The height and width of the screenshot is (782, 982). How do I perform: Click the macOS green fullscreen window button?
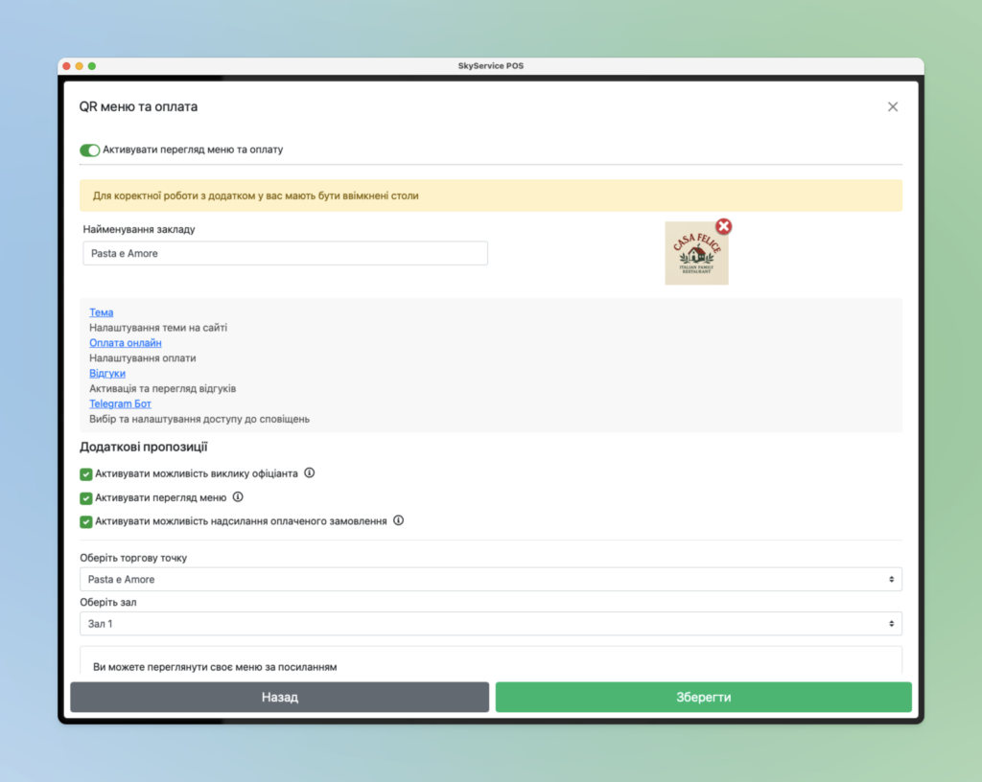92,66
